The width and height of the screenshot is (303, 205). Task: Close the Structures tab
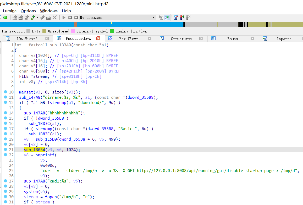pos(201,38)
